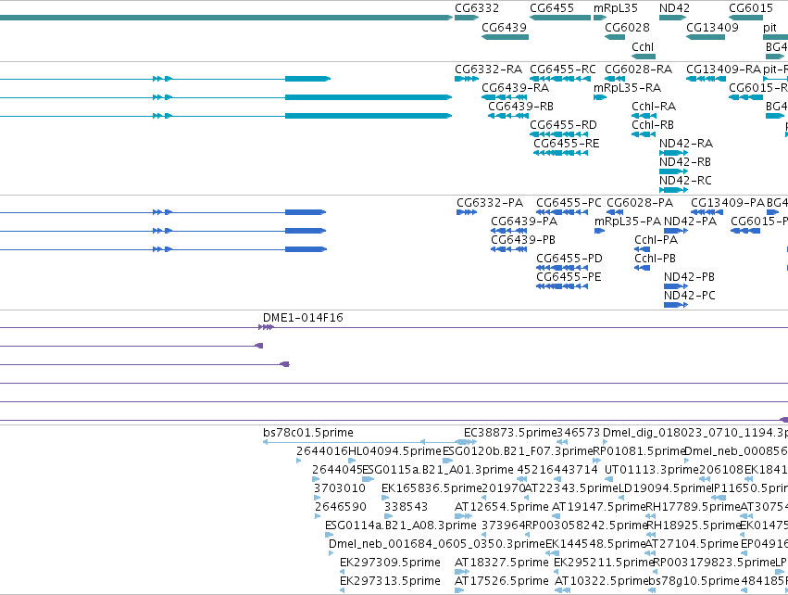
Task: Click the gene arrow glyph under the CG6455 label
Action: (560, 18)
